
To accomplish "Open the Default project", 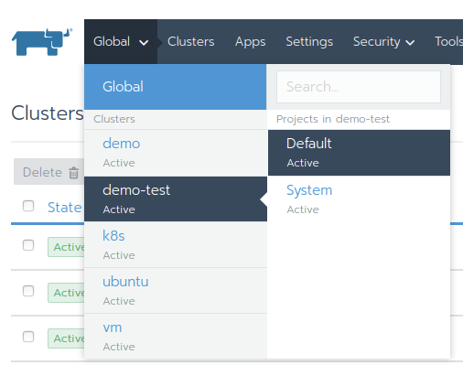I will [359, 153].
